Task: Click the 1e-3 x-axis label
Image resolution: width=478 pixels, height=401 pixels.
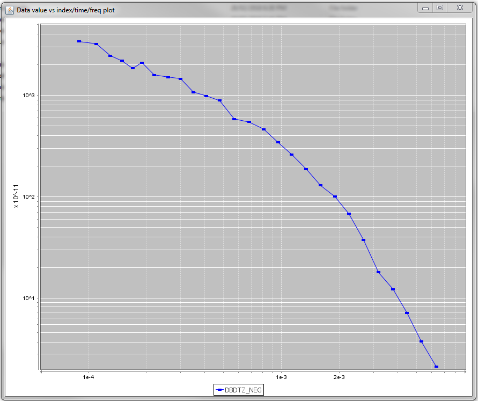Action: click(x=281, y=377)
